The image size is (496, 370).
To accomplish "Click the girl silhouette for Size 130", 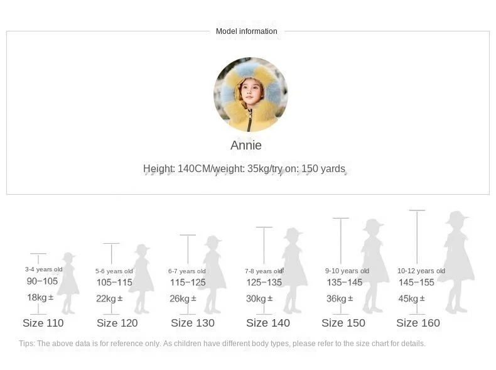I will point(213,275).
